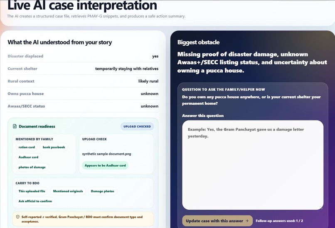
Task: Click the Mentioned originals chip
Action: click(68, 191)
